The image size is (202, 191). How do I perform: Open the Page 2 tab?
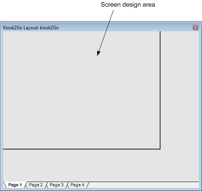[36, 185]
